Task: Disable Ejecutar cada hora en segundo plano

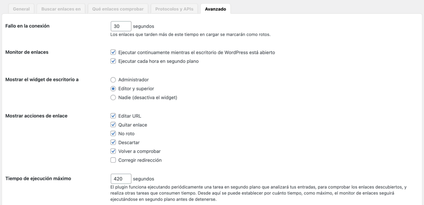Action: [113, 61]
